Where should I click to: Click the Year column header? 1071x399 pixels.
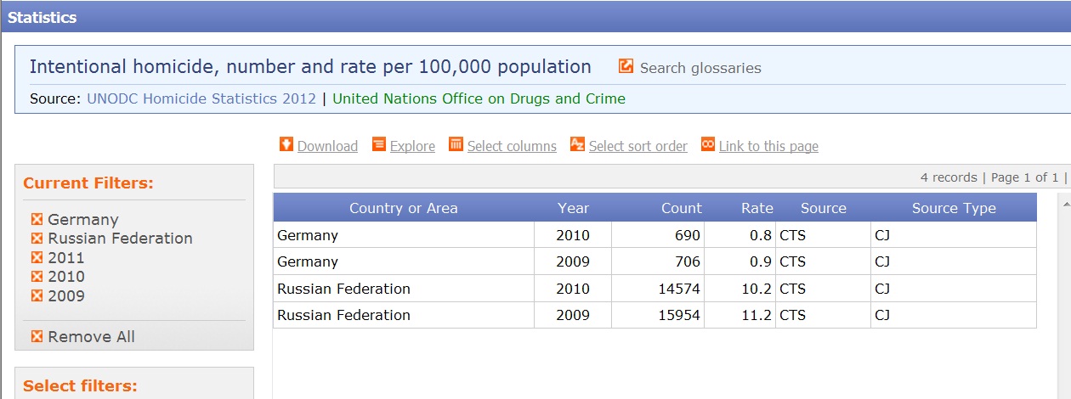(573, 208)
